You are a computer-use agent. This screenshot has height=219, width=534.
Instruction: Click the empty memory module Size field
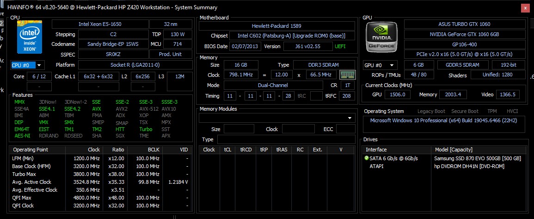(x=239, y=129)
